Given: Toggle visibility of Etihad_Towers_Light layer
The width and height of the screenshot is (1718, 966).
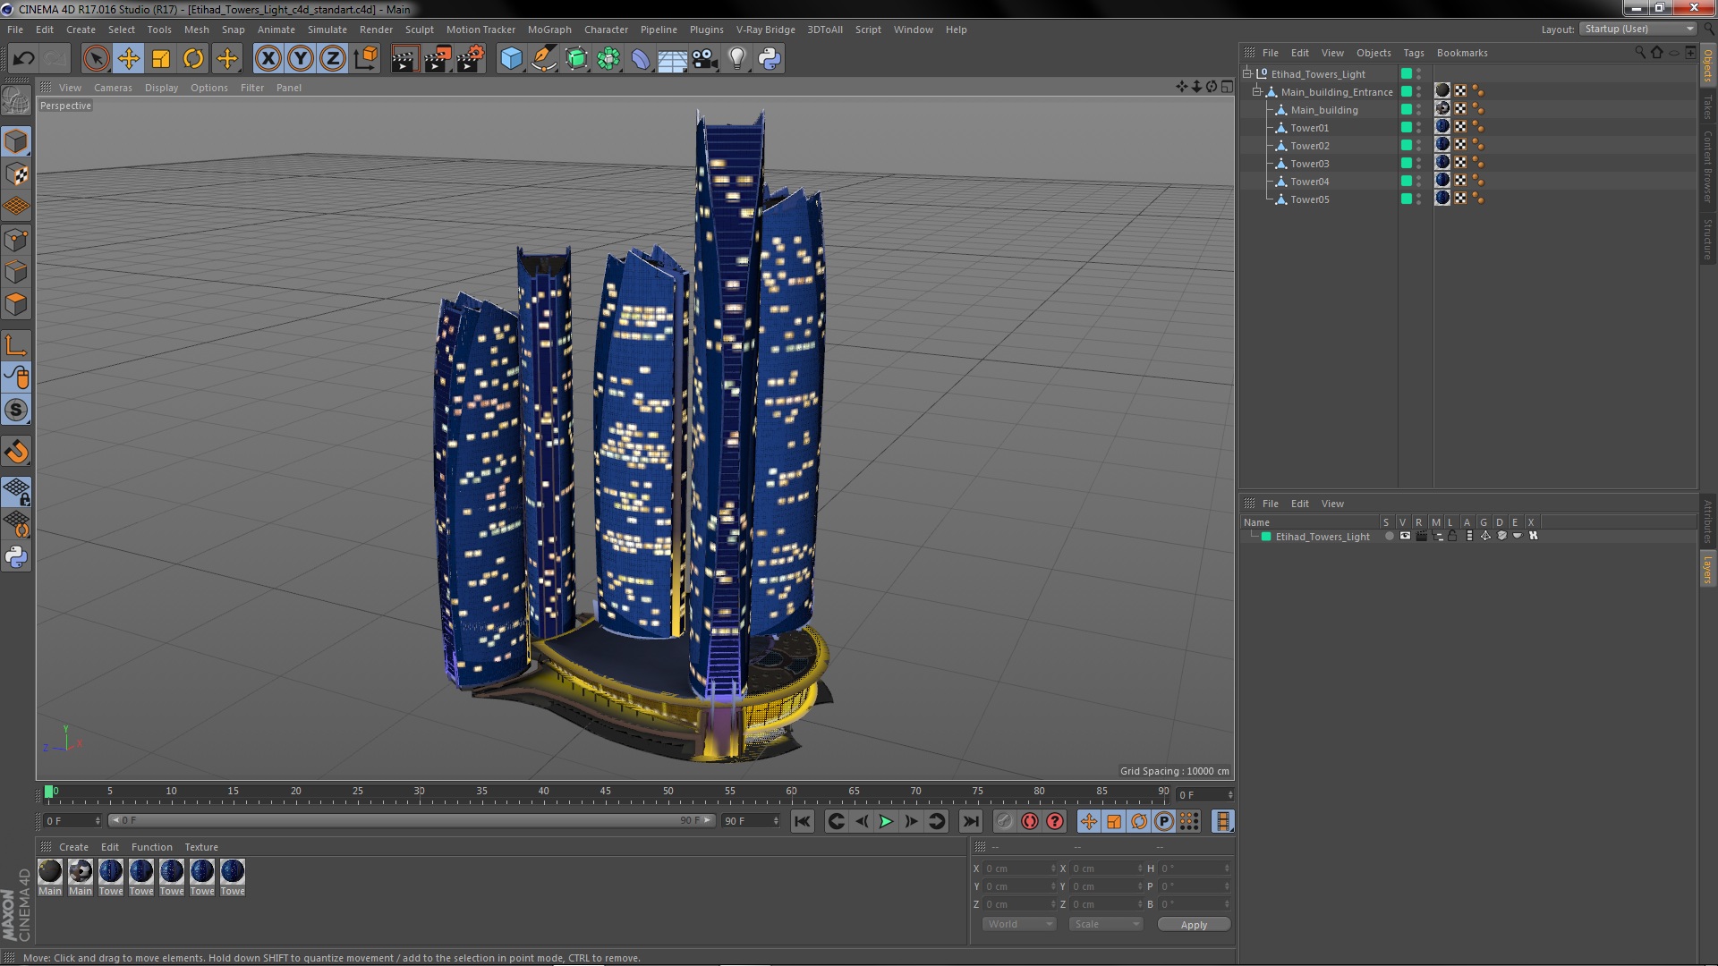Looking at the screenshot, I should (x=1405, y=537).
